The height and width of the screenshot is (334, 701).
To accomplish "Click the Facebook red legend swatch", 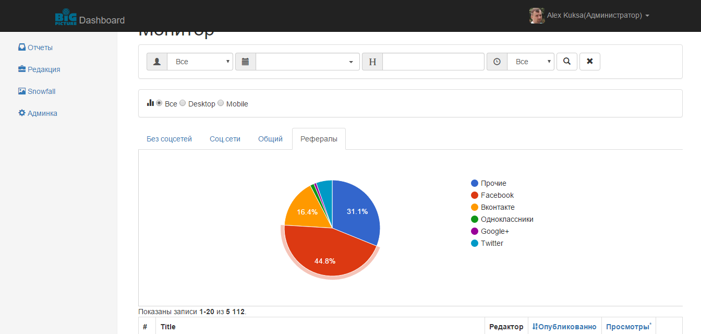I will pos(475,195).
